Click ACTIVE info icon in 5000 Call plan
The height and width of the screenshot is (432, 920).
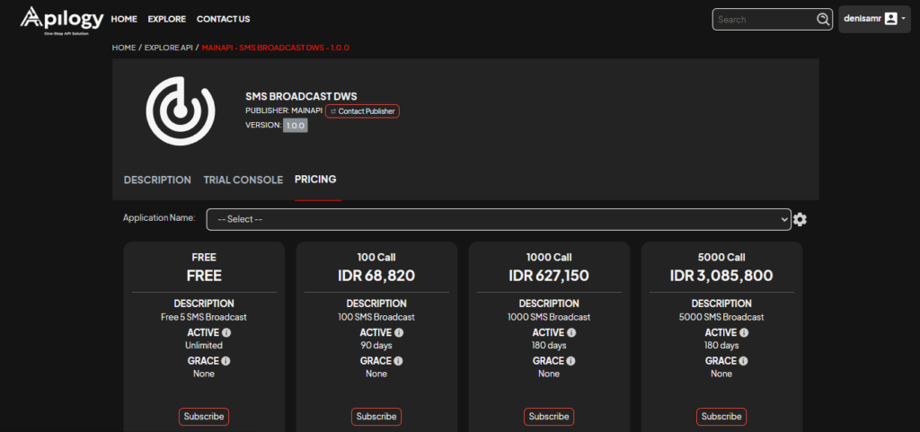(744, 333)
